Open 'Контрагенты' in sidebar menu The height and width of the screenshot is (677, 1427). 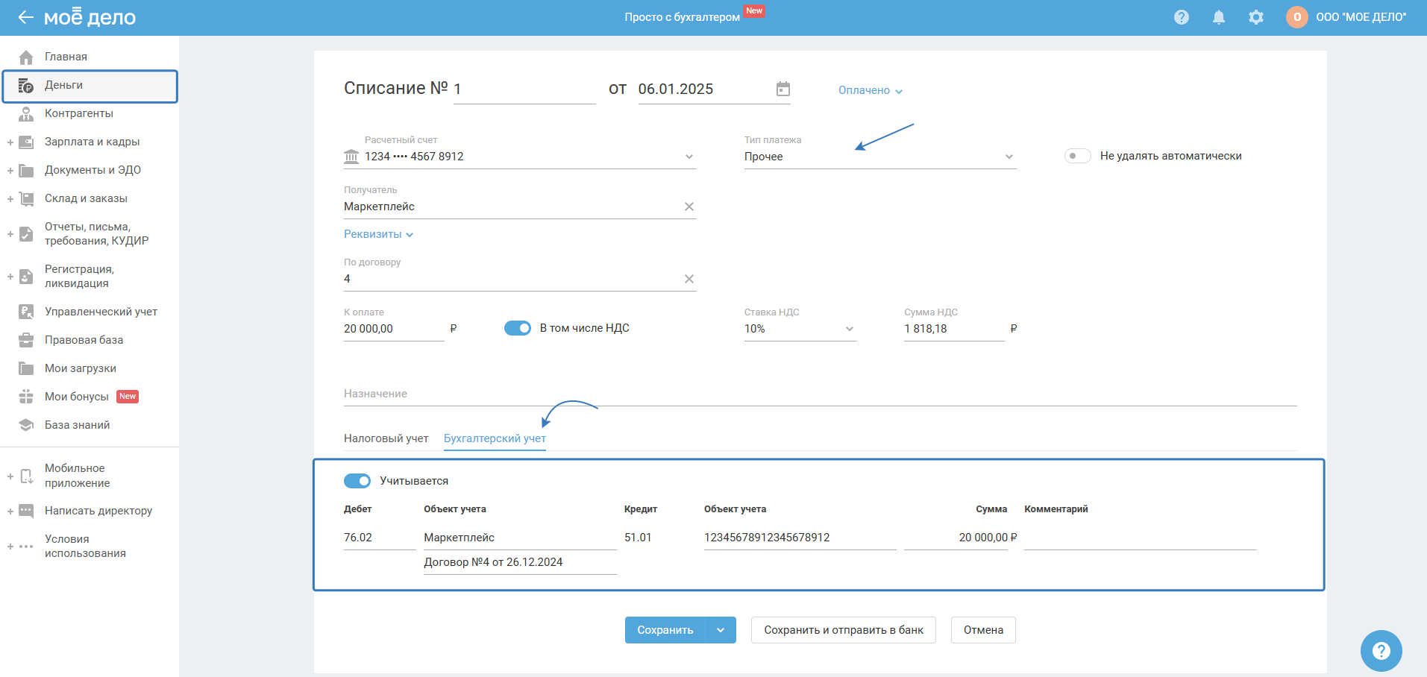78,113
